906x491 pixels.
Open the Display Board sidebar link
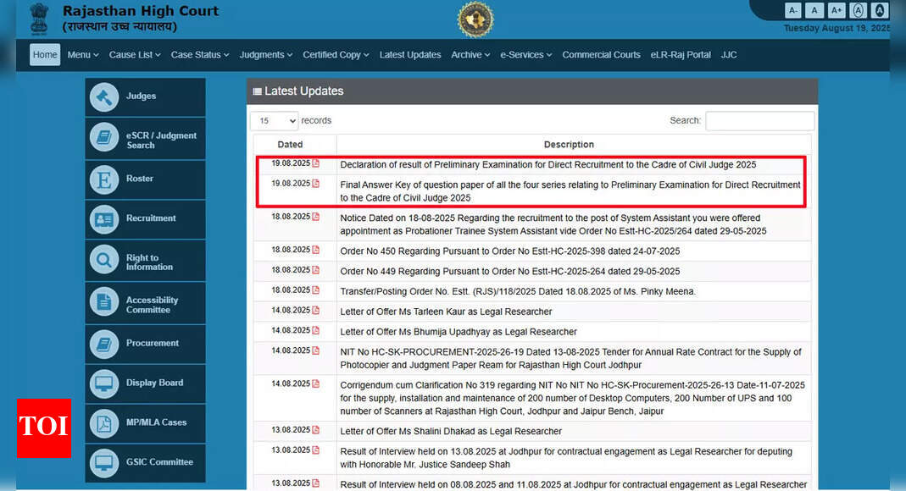pos(145,383)
